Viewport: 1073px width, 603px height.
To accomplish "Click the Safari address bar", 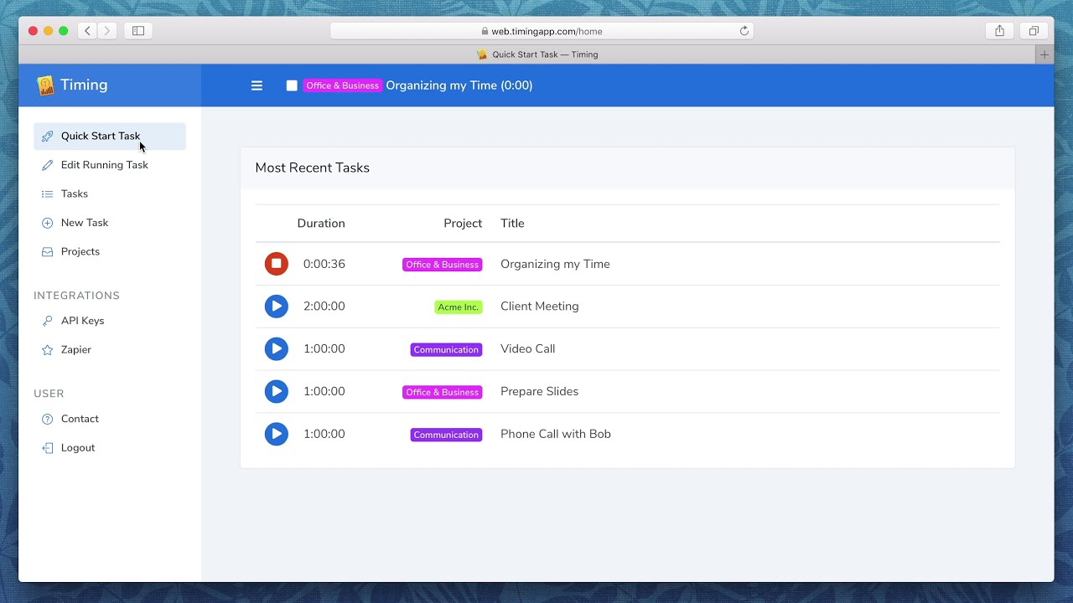I will [542, 31].
